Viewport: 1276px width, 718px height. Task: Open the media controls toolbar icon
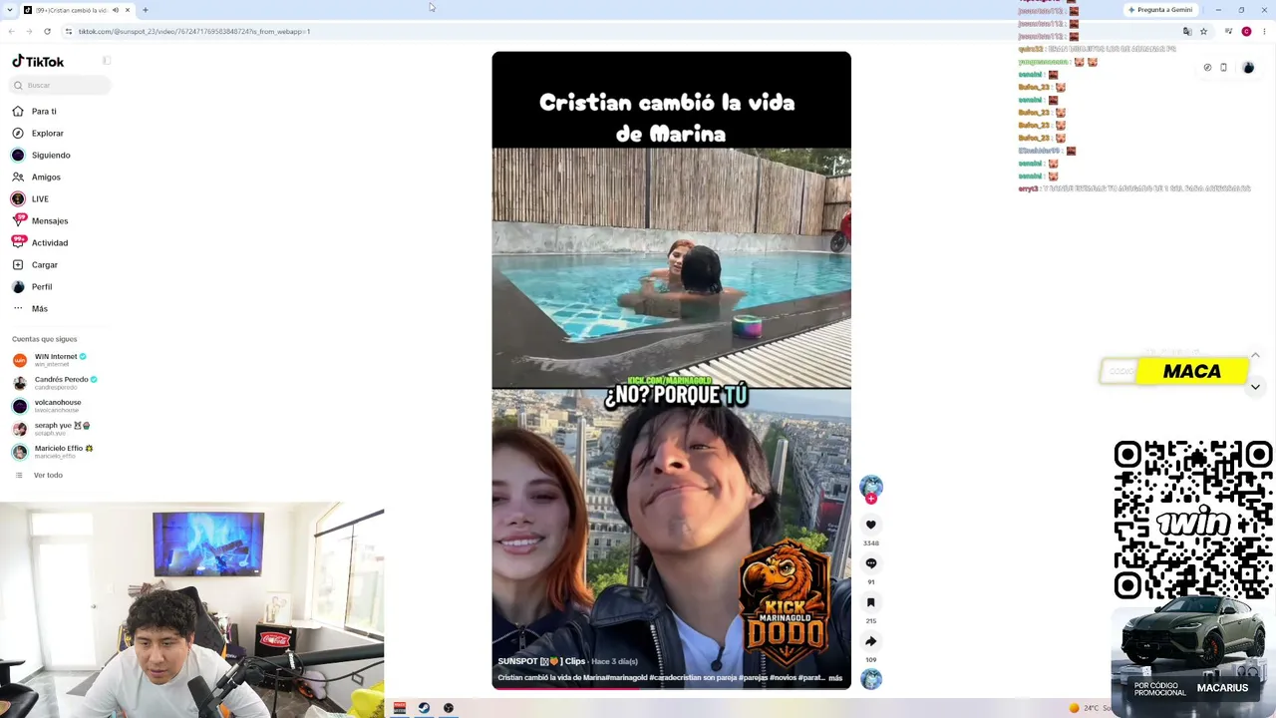tap(1228, 31)
